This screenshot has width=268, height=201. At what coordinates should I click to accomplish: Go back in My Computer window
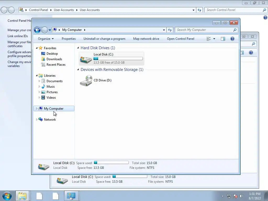point(37,30)
